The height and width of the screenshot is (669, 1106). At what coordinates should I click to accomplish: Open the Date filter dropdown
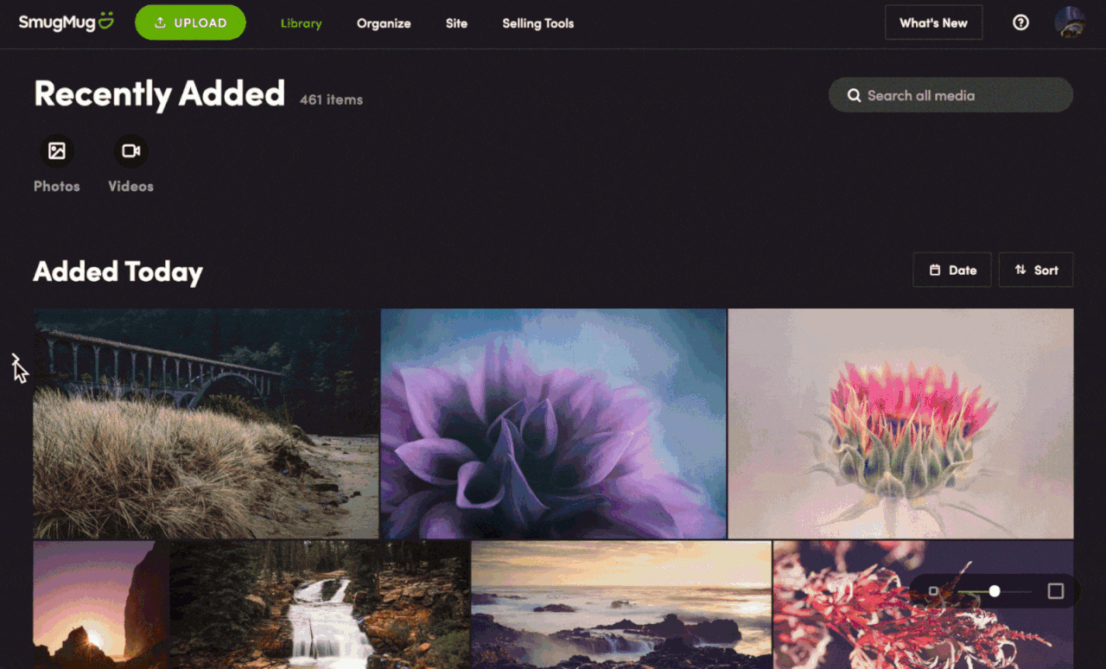click(952, 270)
